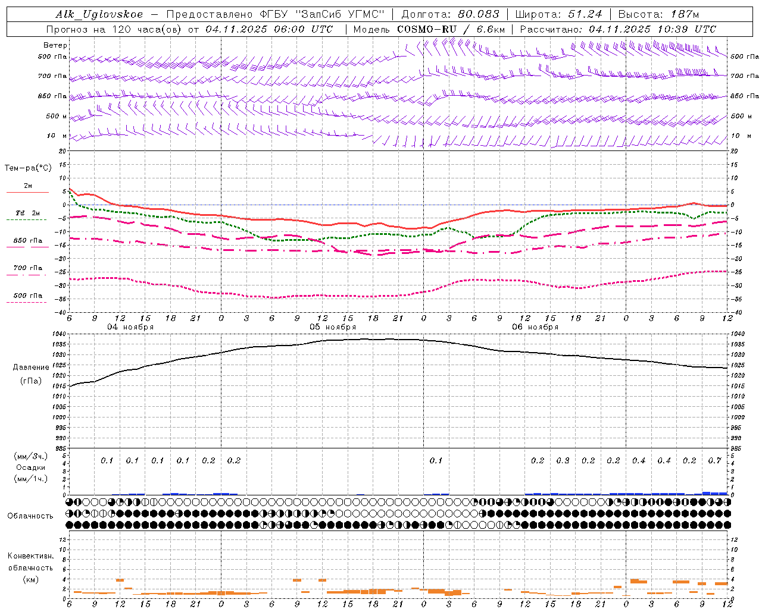Click the provider text 'ФГБУ "ЗапСиб УГМС"'
Viewport: 762px width, 609px height.
[x=323, y=15]
